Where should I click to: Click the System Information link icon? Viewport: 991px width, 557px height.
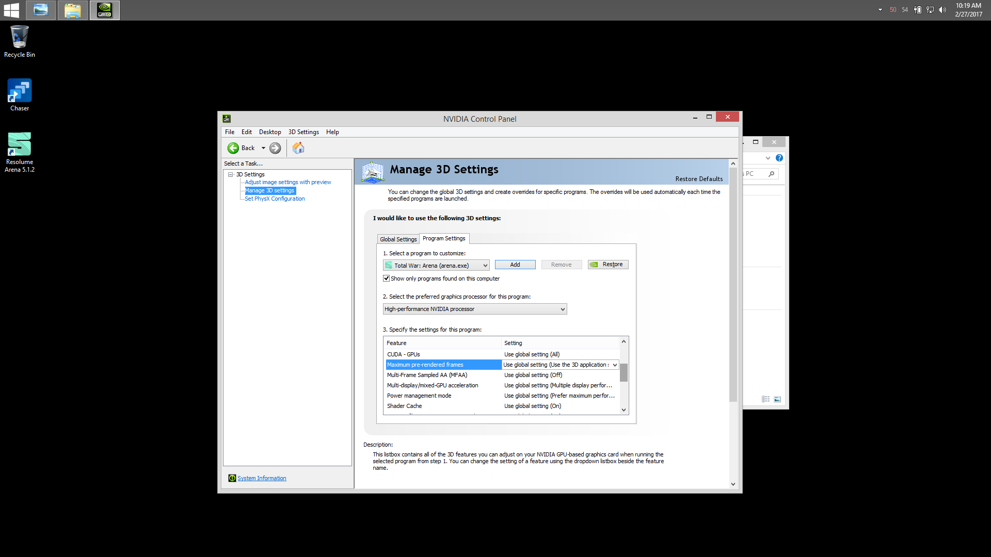click(231, 478)
